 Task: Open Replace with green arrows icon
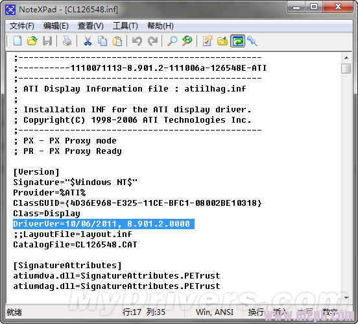tap(187, 41)
